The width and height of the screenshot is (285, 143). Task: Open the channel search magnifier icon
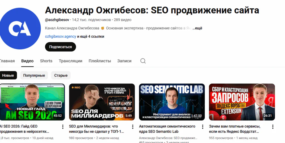click(x=143, y=61)
